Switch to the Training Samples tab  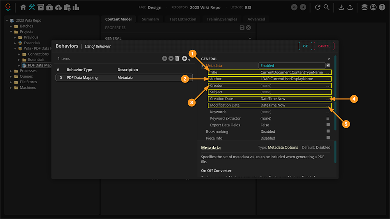click(222, 19)
